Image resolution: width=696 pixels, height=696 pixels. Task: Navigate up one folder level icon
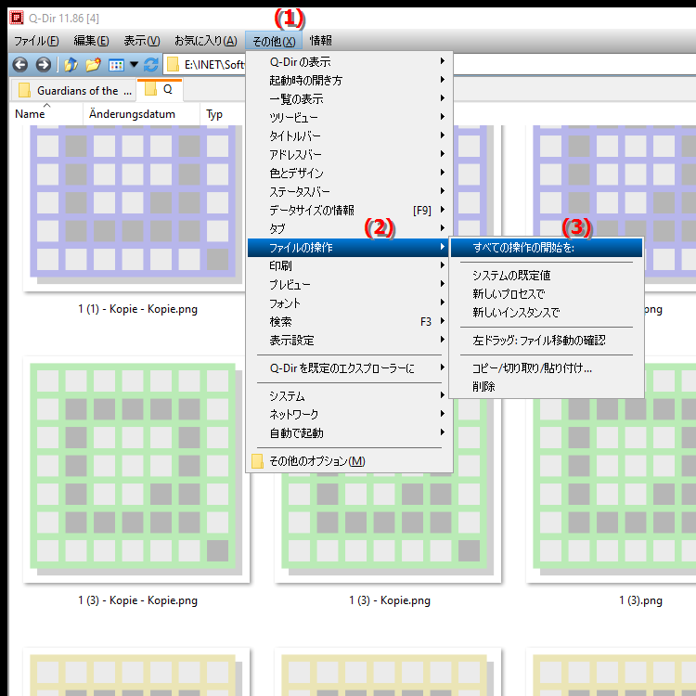tap(71, 65)
